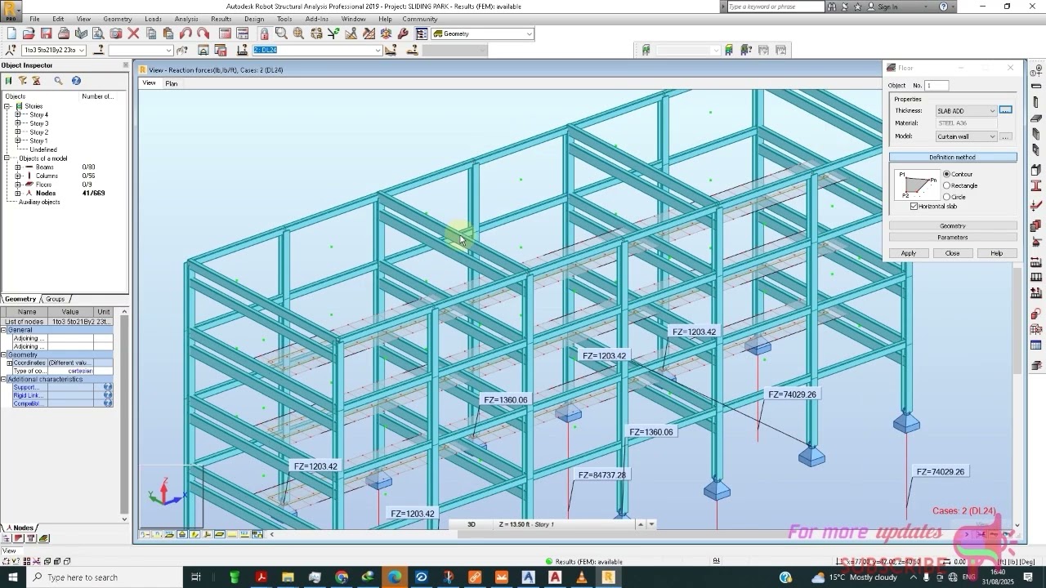Click the Node selection icon on second toolbar

tap(11, 50)
